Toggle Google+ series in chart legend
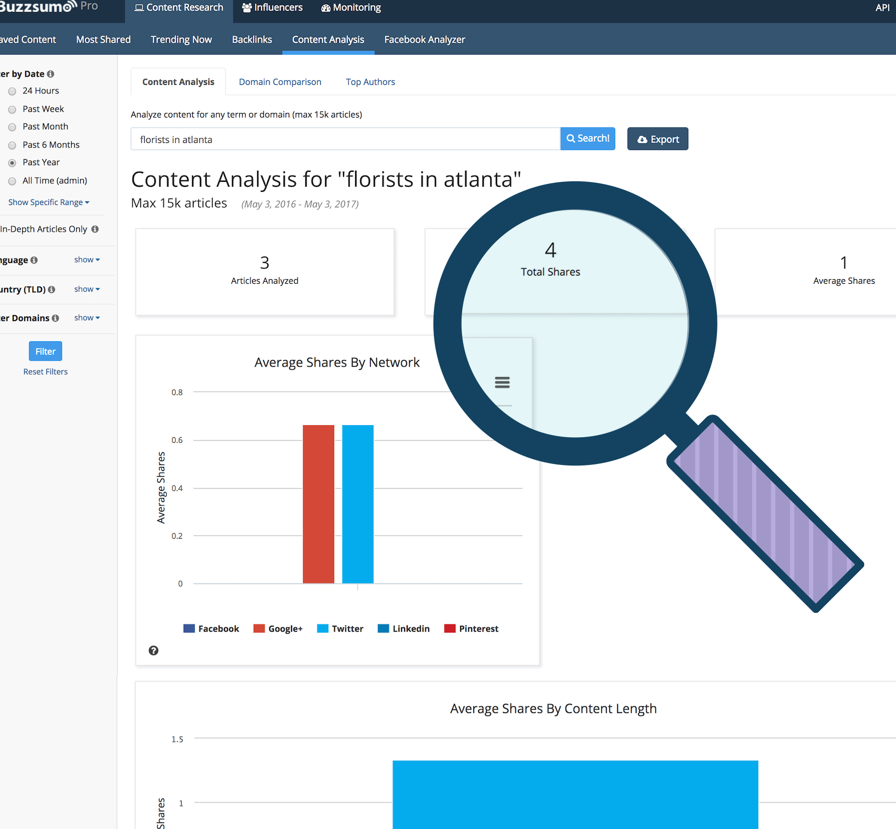Image resolution: width=896 pixels, height=829 pixels. tap(278, 629)
